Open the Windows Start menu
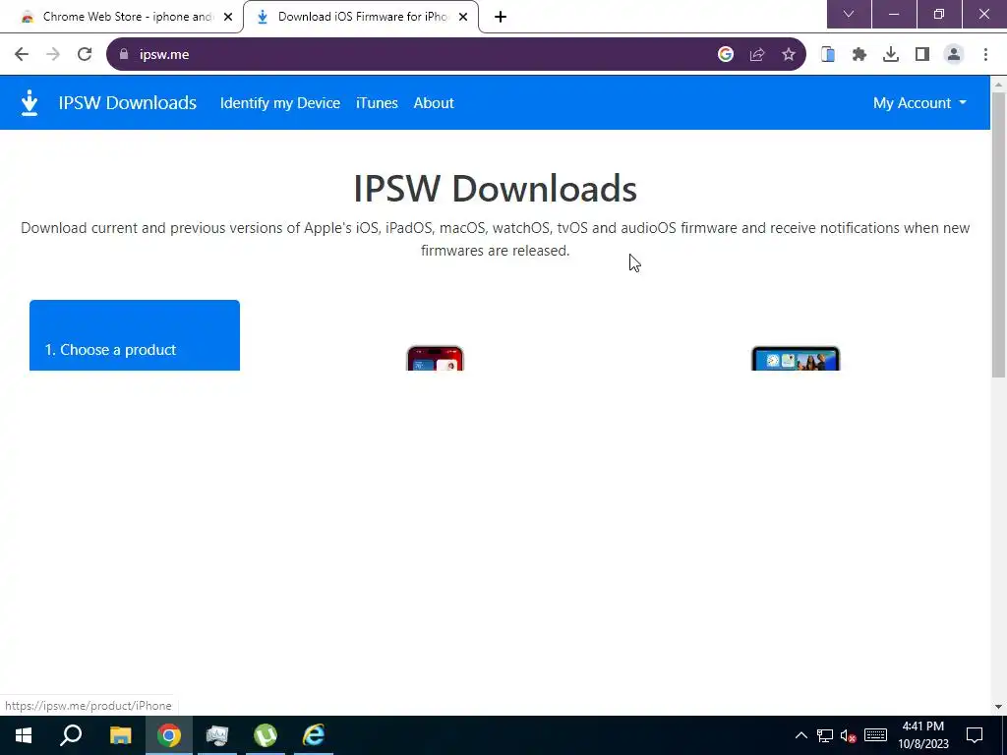Viewport: 1007px width, 755px height. 24,735
